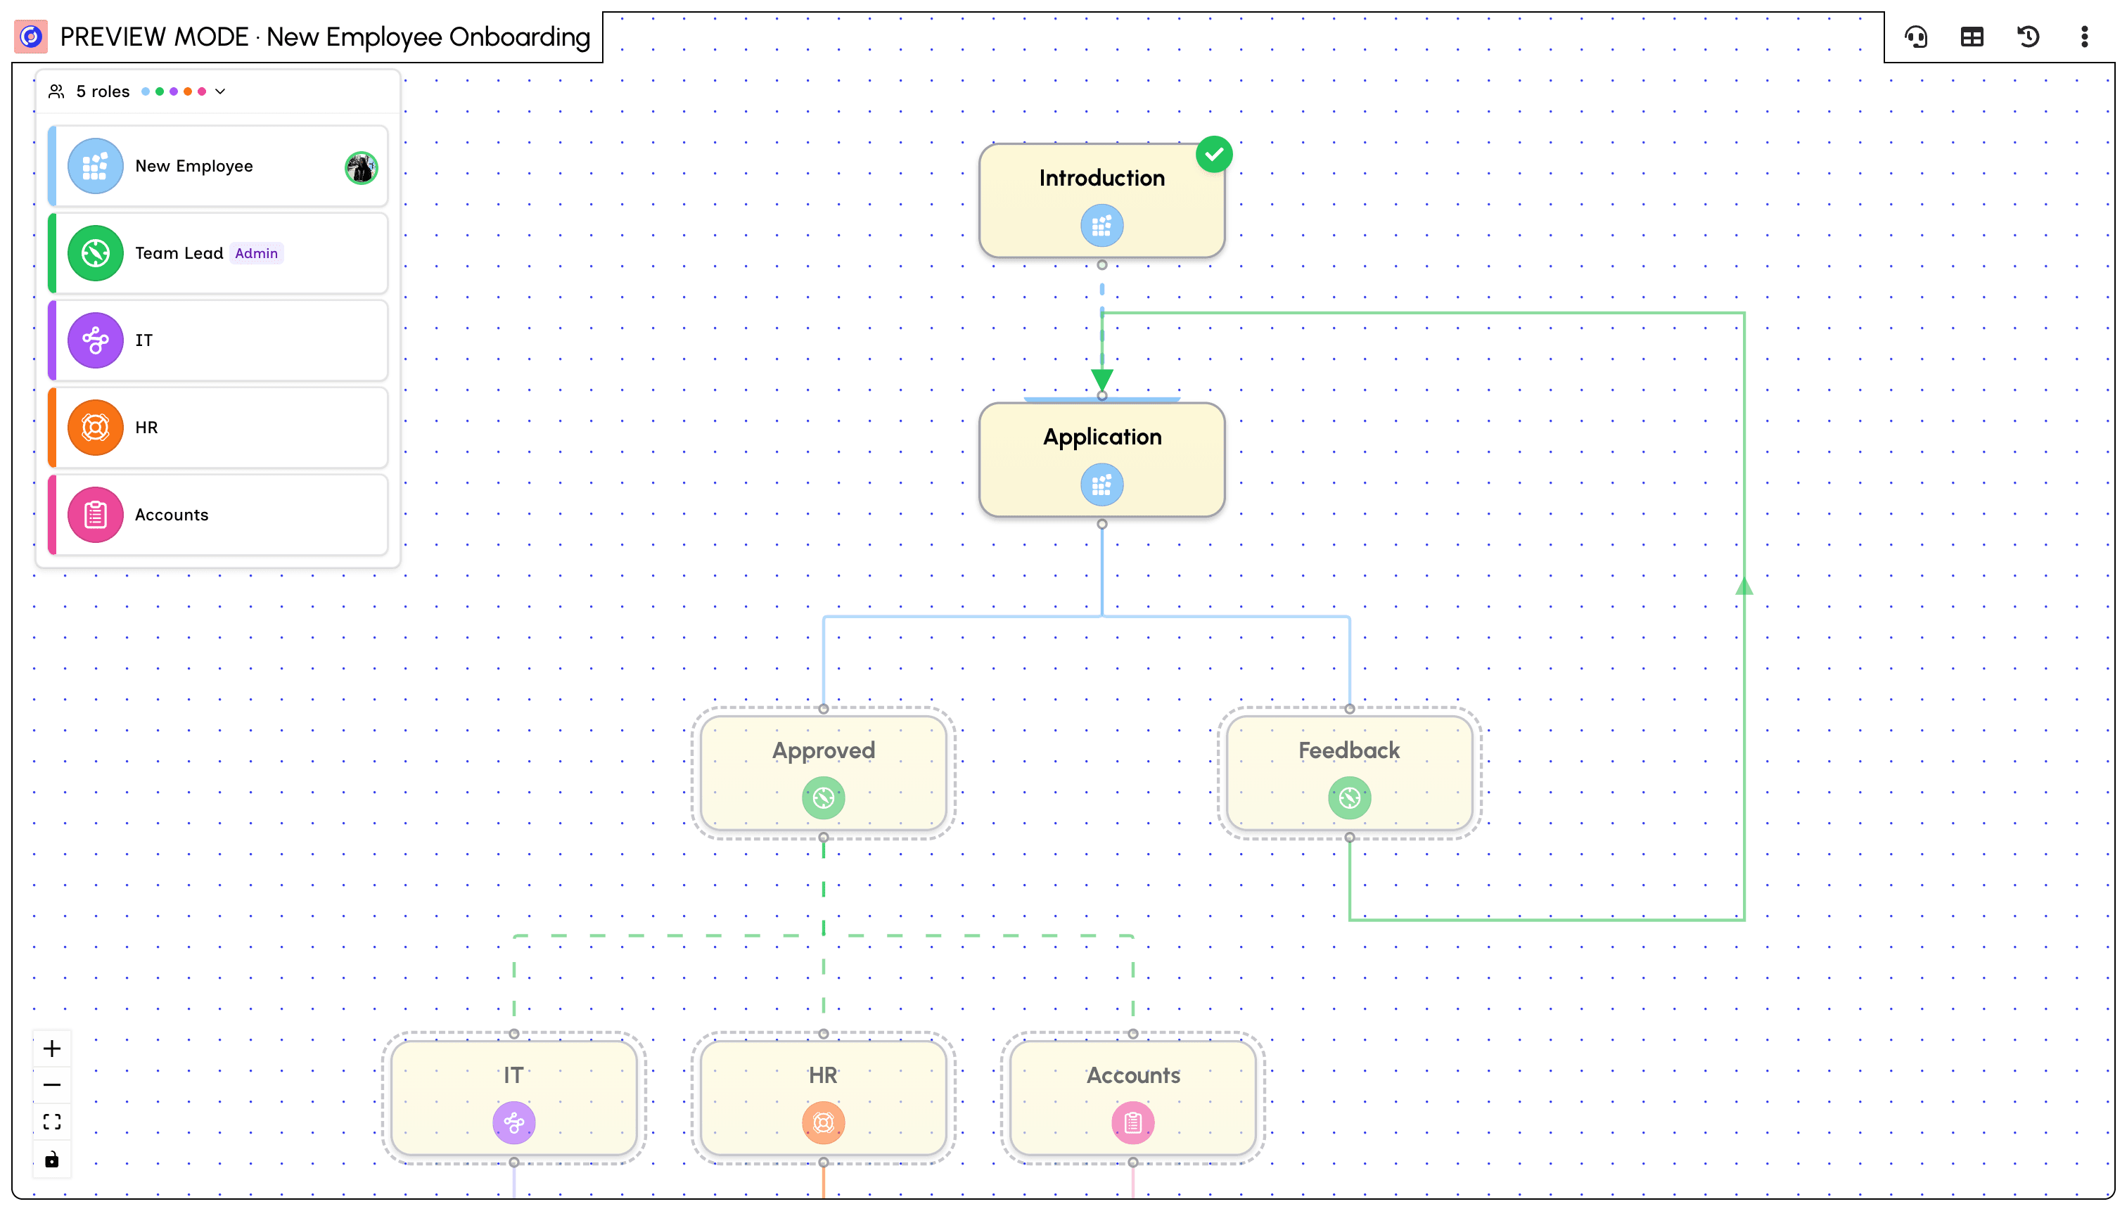
Task: Click the New Employee user avatar
Action: pos(361,168)
